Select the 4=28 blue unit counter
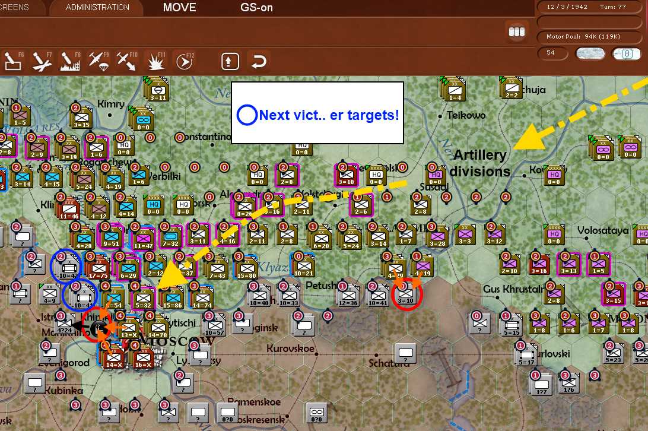The image size is (648, 431). 84,238
